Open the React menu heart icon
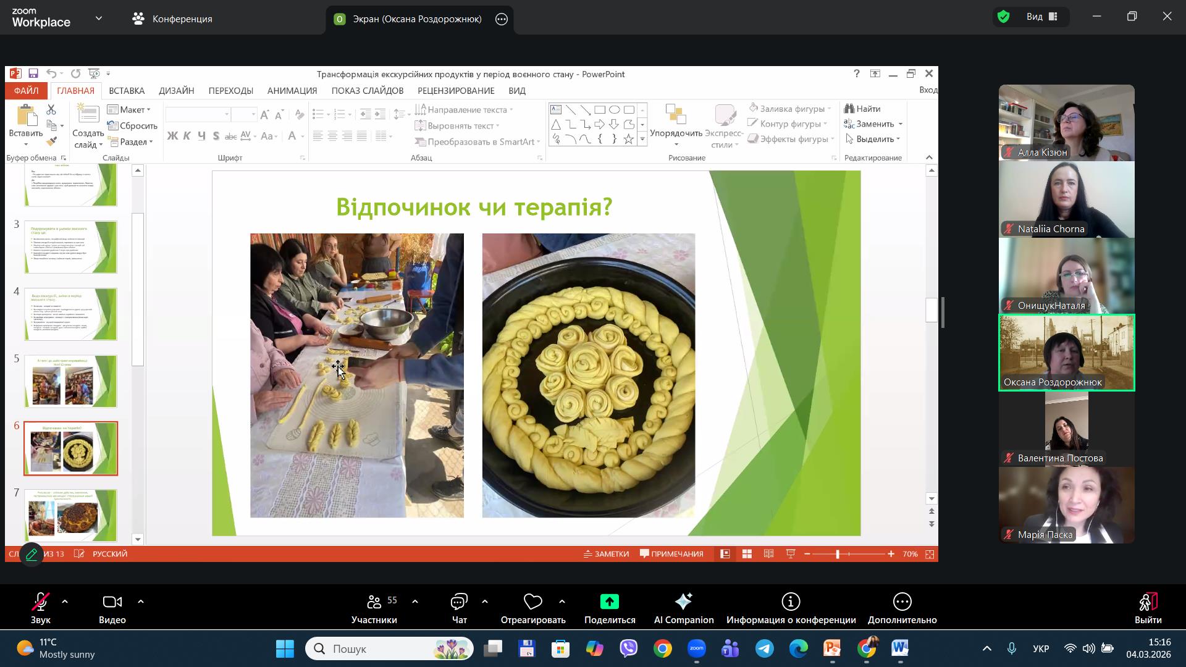 point(532,602)
